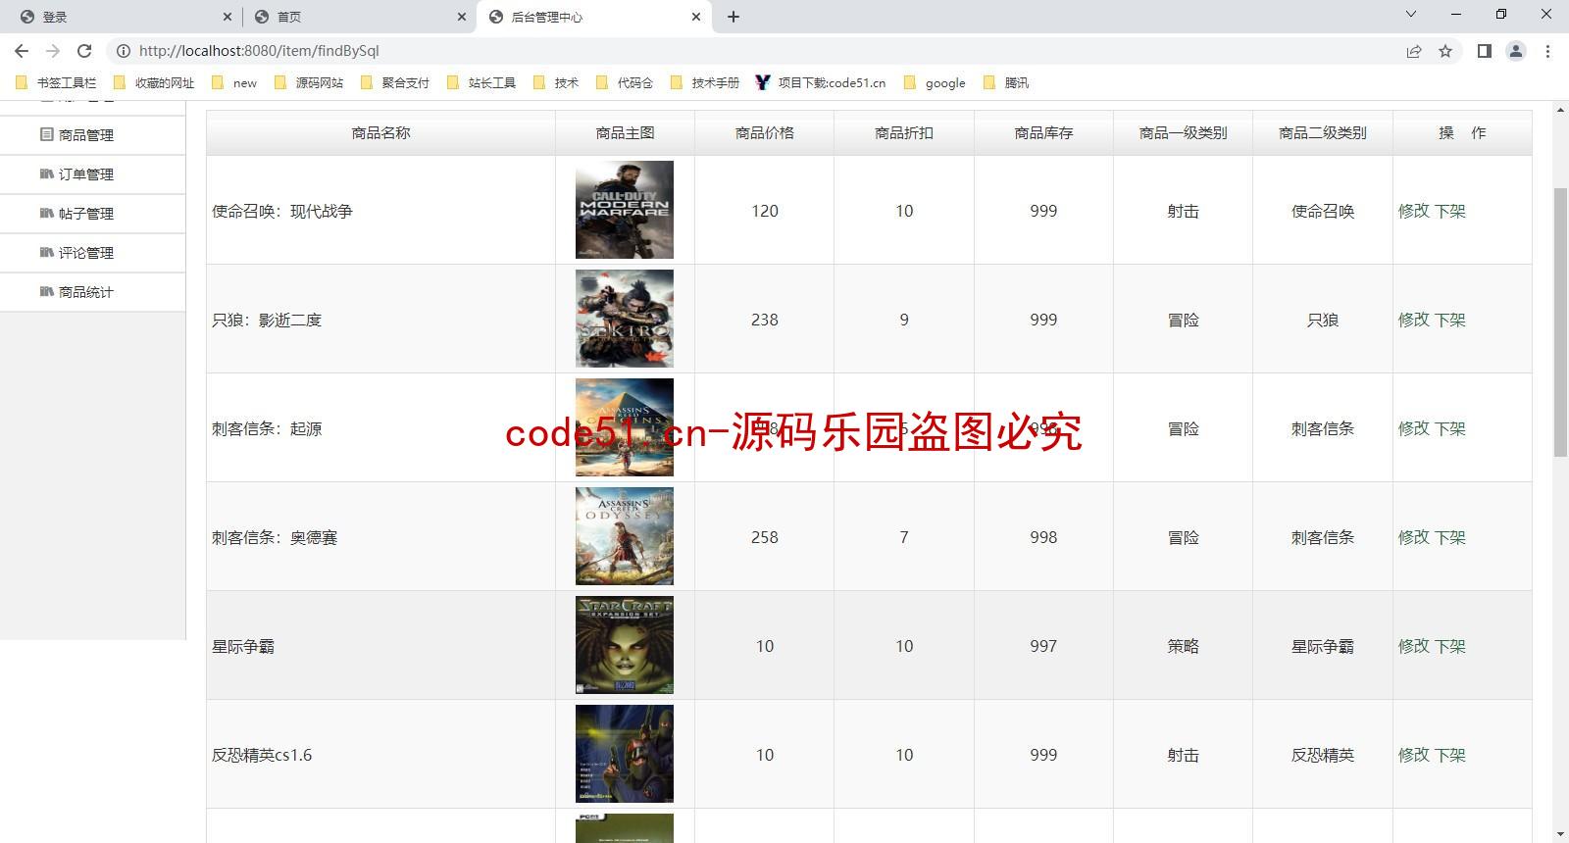Reload the page with the refresh icon

84,51
